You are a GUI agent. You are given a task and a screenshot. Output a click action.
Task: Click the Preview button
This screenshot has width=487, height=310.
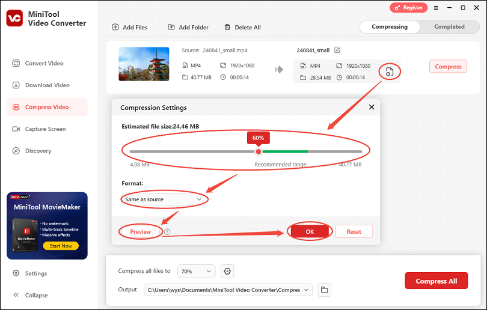140,231
